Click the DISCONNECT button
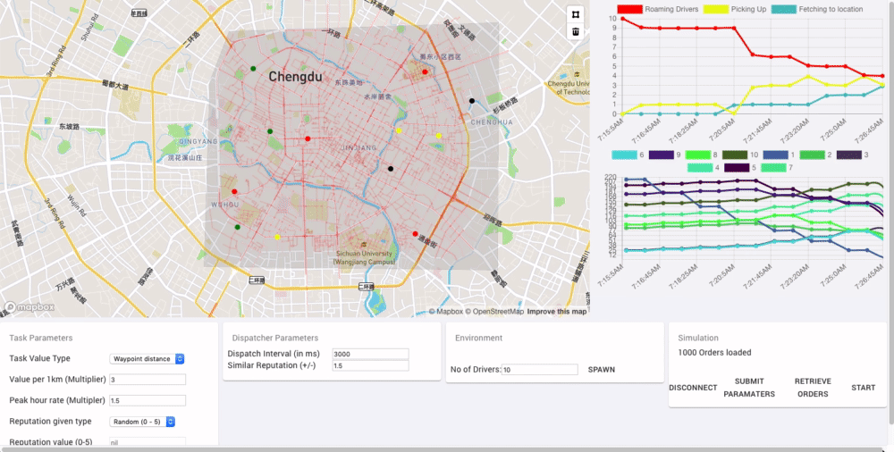This screenshot has width=894, height=452. [693, 388]
